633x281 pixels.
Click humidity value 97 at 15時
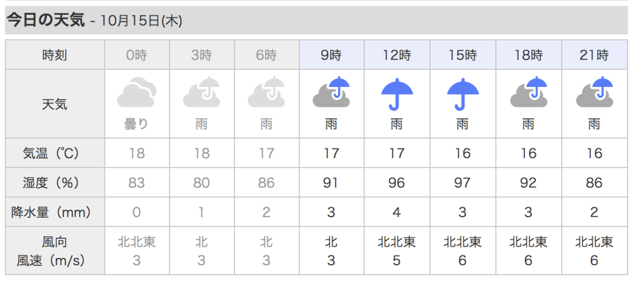[x=463, y=182]
